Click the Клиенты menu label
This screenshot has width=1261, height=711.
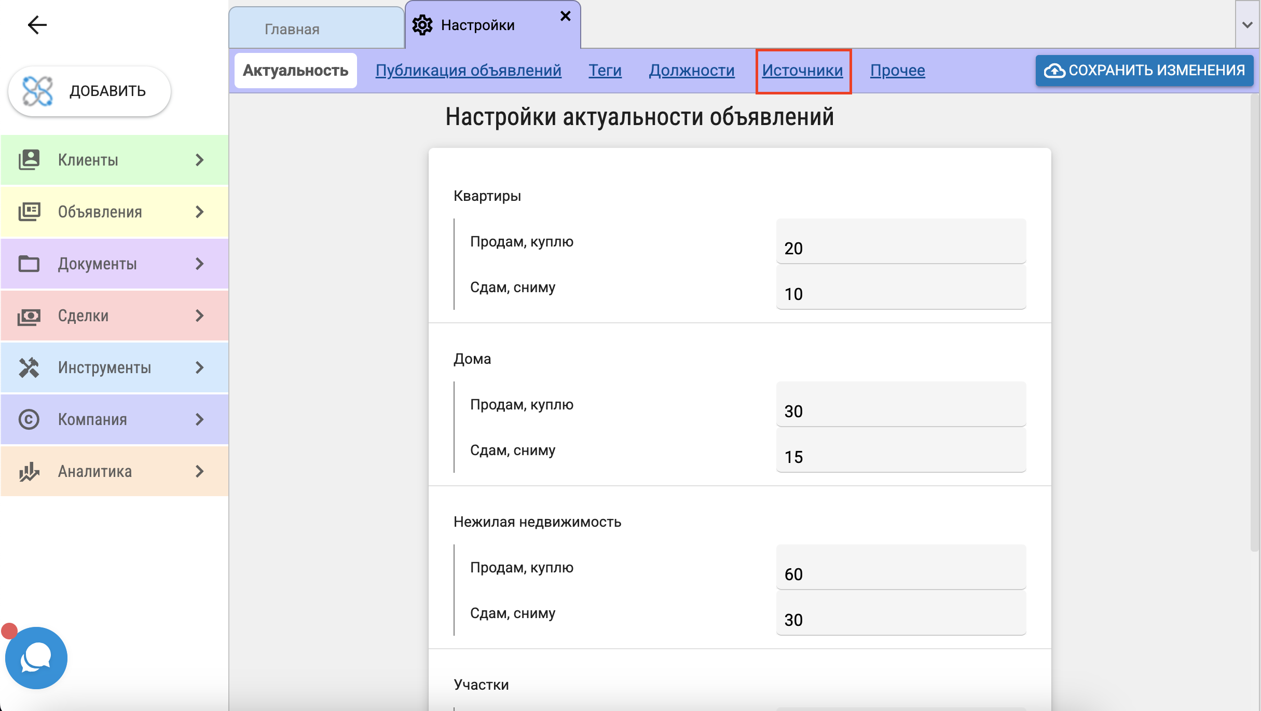click(88, 160)
